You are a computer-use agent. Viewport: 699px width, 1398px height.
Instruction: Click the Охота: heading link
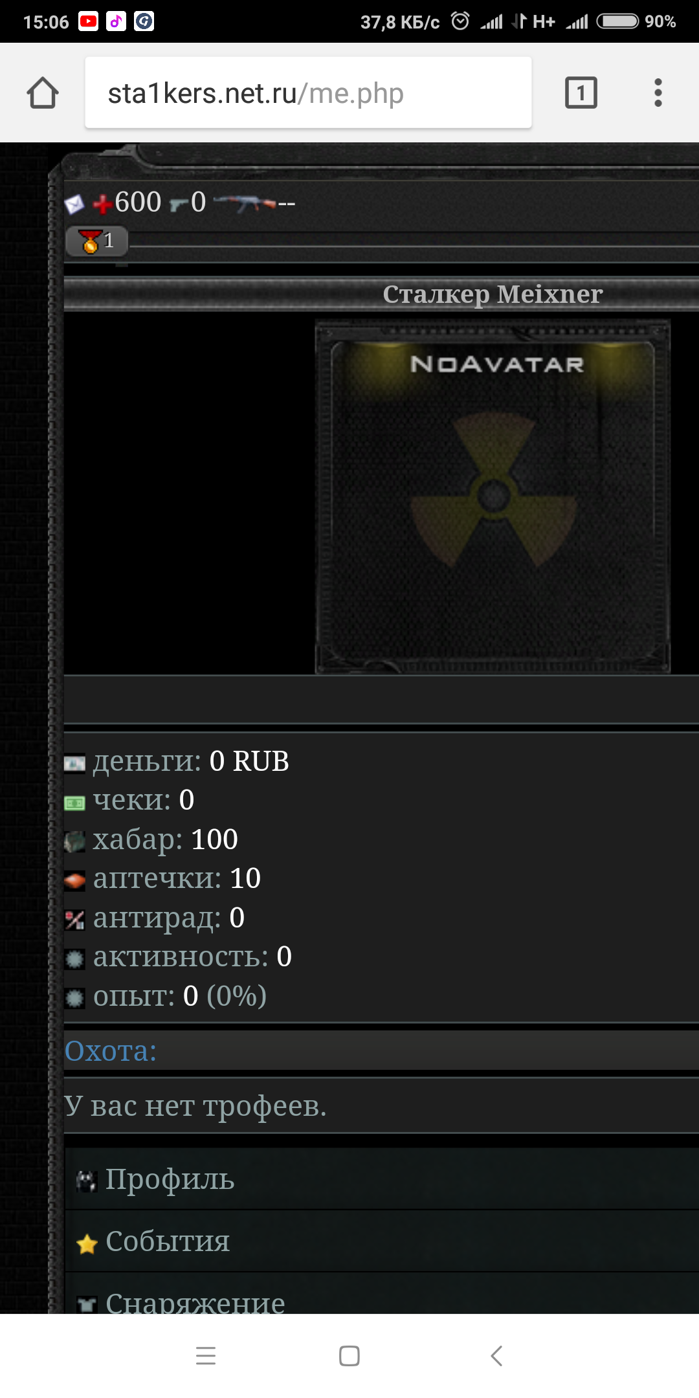tap(111, 1050)
